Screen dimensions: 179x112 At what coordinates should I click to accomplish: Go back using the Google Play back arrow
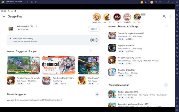(x=4, y=17)
